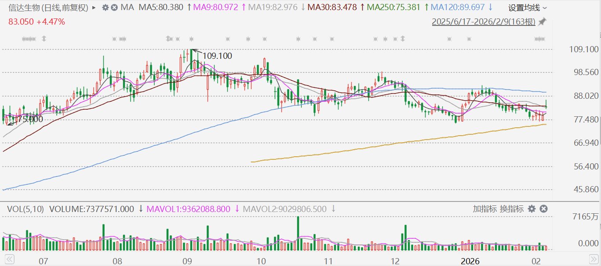Click the MA label next to the icons
The height and width of the screenshot is (266, 601).
point(128,8)
